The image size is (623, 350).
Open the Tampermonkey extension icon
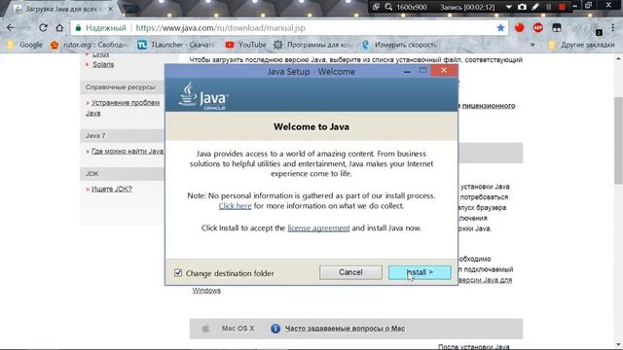557,28
